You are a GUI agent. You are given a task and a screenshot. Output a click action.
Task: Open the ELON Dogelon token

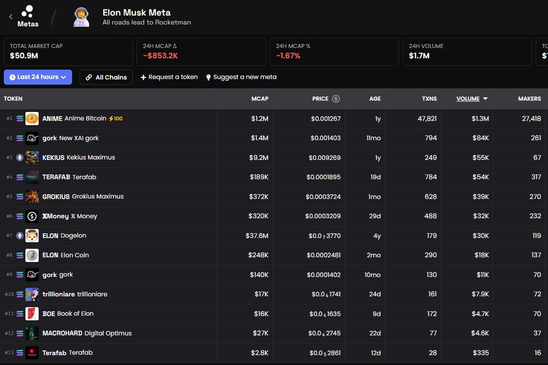coord(64,236)
